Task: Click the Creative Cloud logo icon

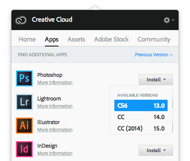Action: [x=21, y=20]
